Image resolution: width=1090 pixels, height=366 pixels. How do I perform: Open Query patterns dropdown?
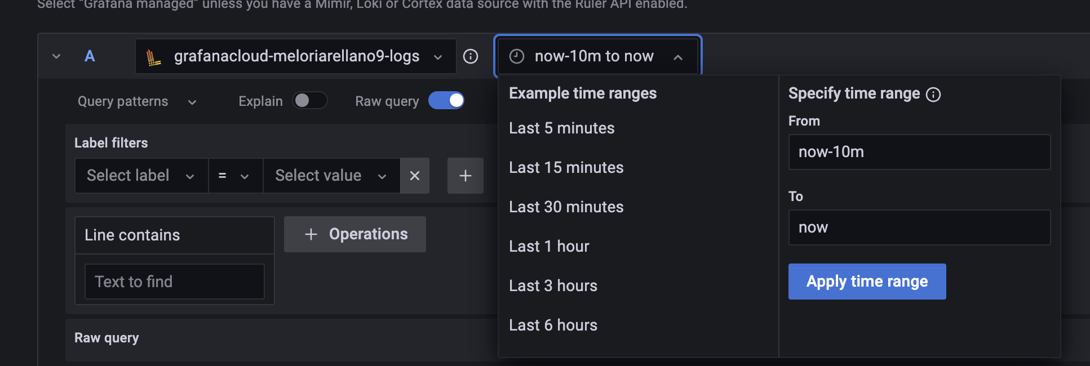(137, 101)
